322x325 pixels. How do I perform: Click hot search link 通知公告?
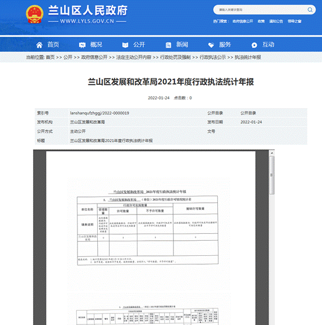[x=276, y=22]
